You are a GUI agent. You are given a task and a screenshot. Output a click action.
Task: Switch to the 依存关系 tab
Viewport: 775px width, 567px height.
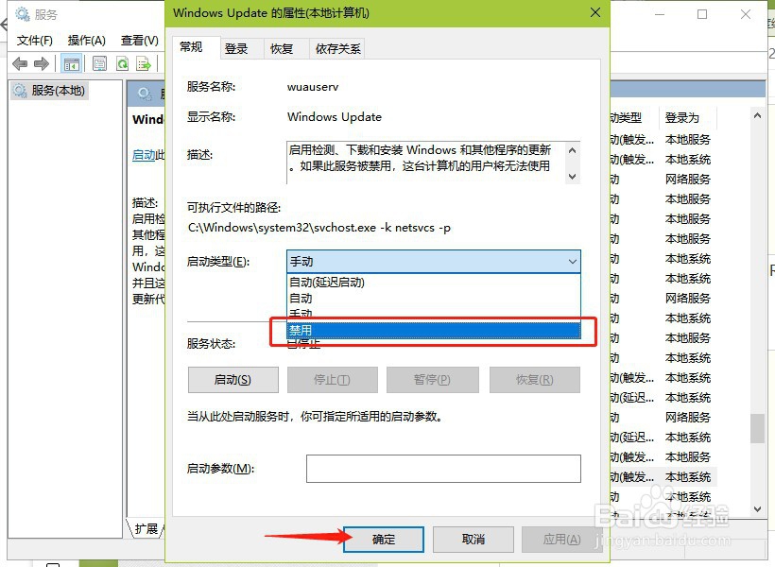[x=337, y=49]
